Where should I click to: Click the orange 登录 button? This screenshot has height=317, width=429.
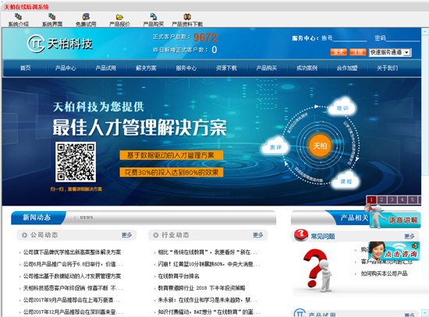click(339, 52)
